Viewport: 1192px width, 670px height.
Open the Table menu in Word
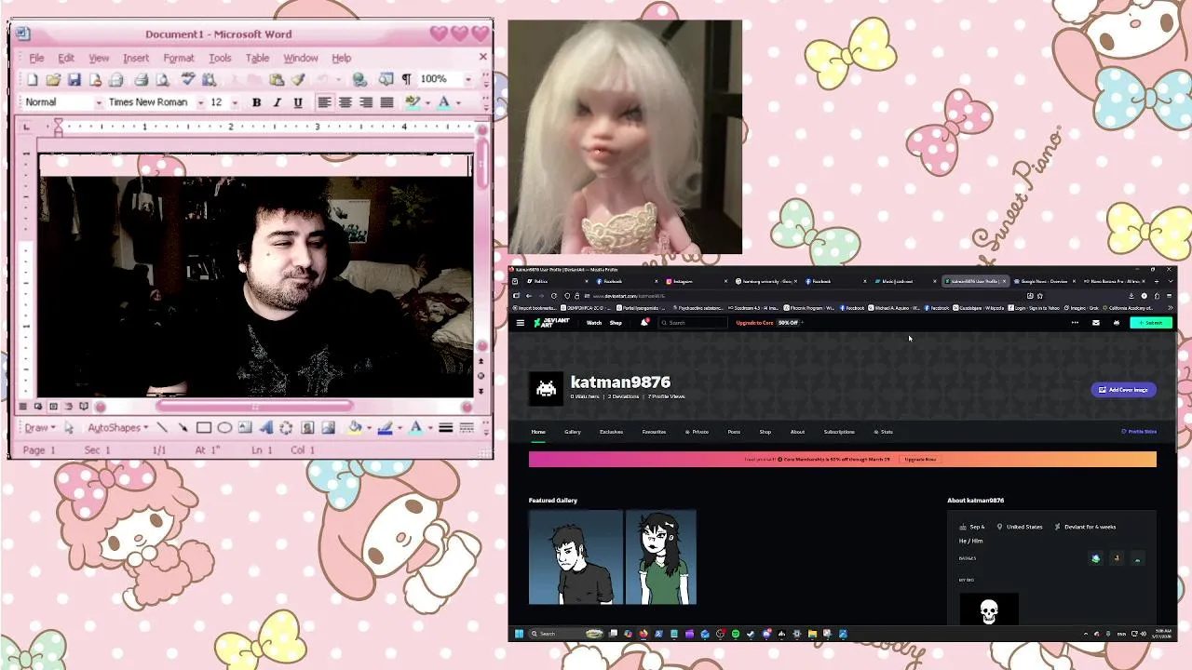[x=257, y=58]
